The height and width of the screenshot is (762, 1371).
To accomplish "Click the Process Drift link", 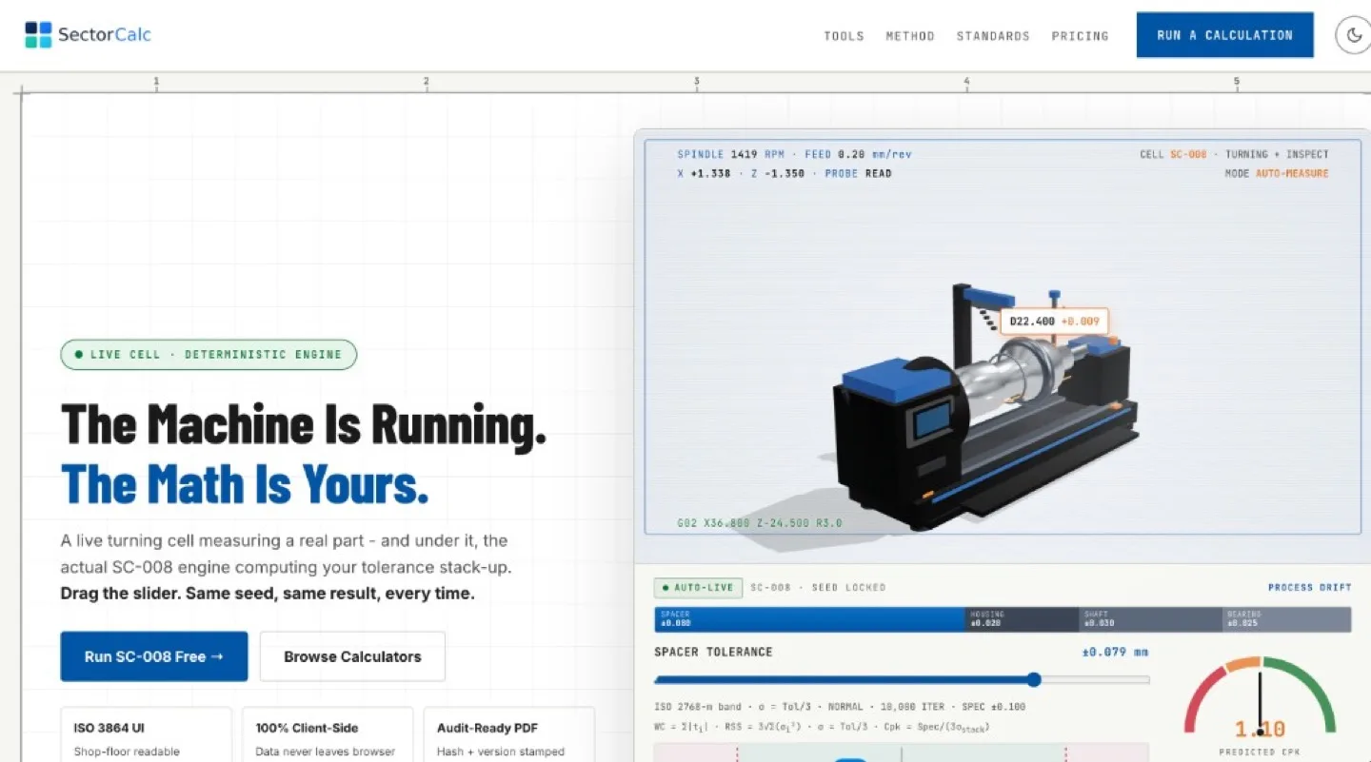I will tap(1309, 588).
